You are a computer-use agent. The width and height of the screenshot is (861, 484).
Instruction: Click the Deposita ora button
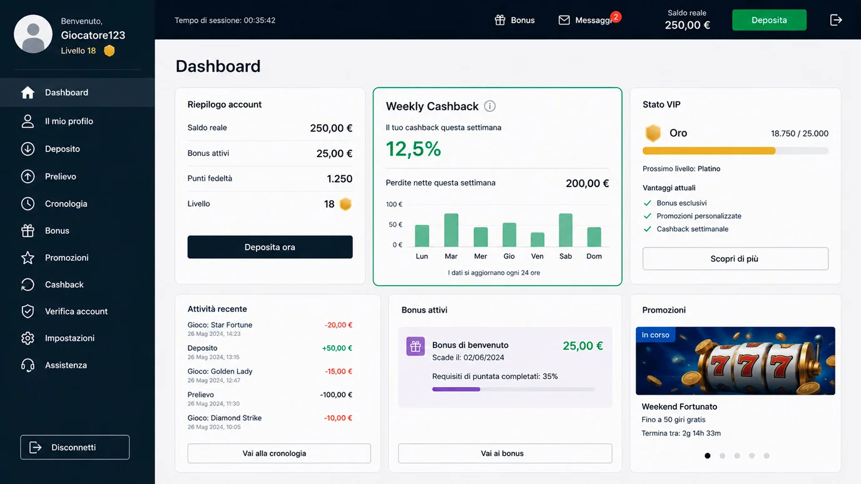(270, 247)
